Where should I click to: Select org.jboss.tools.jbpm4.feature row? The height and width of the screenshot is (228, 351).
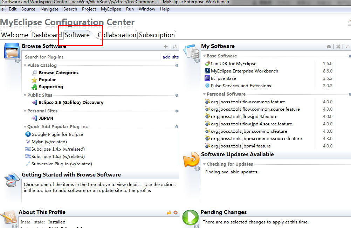tap(241, 146)
